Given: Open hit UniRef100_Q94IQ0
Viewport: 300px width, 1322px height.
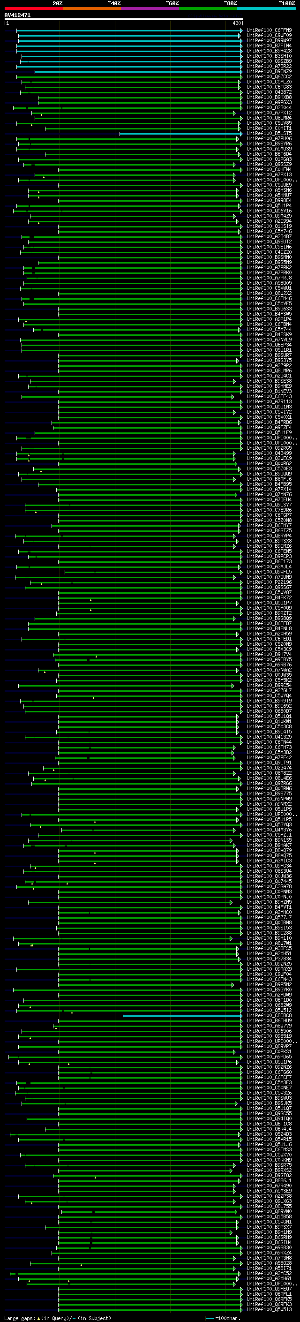Looking at the screenshot, I should tap(269, 1119).
